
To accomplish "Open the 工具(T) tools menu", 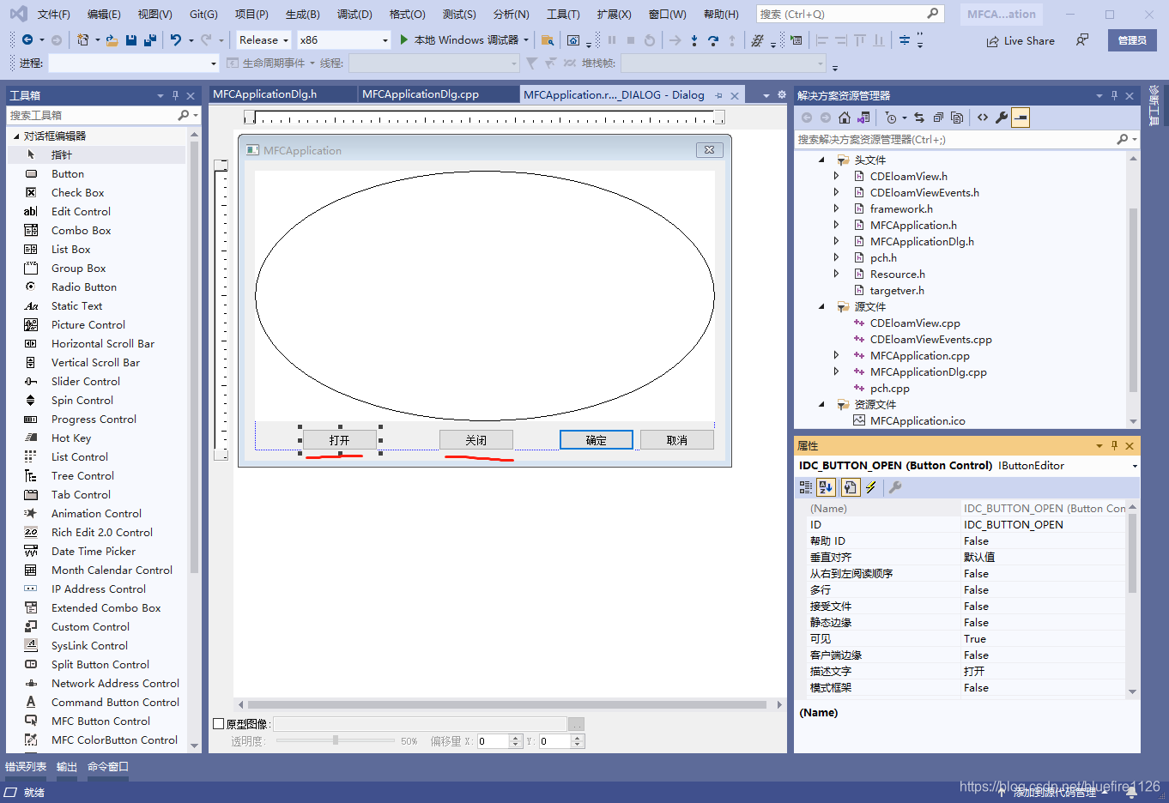I will click(x=563, y=14).
